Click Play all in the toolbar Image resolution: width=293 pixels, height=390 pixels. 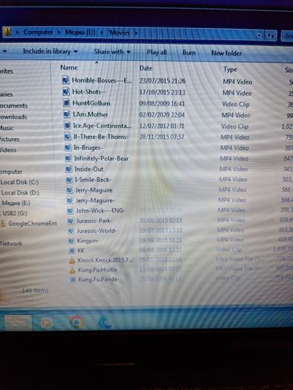point(157,53)
